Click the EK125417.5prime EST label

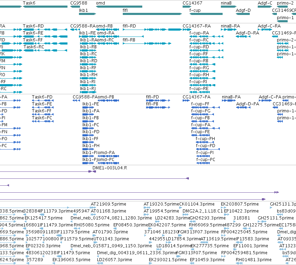[x=43, y=218]
